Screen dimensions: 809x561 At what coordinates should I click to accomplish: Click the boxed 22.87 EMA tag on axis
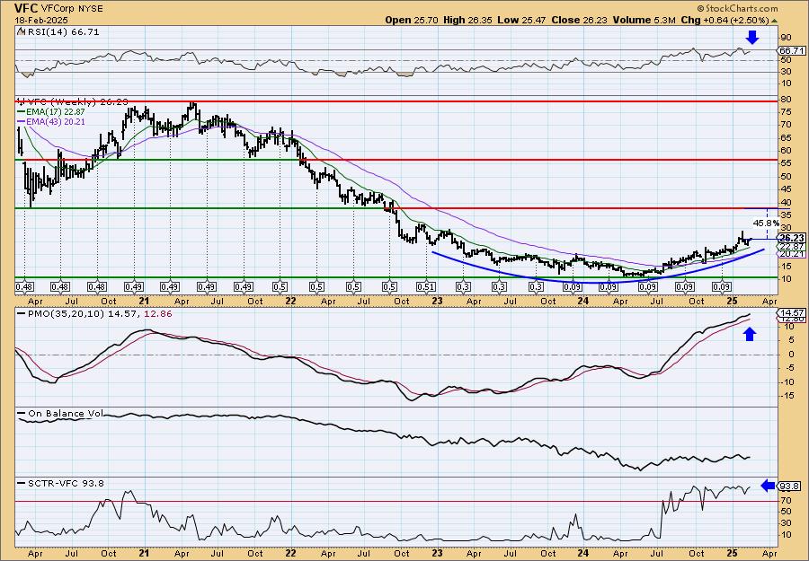(x=791, y=247)
